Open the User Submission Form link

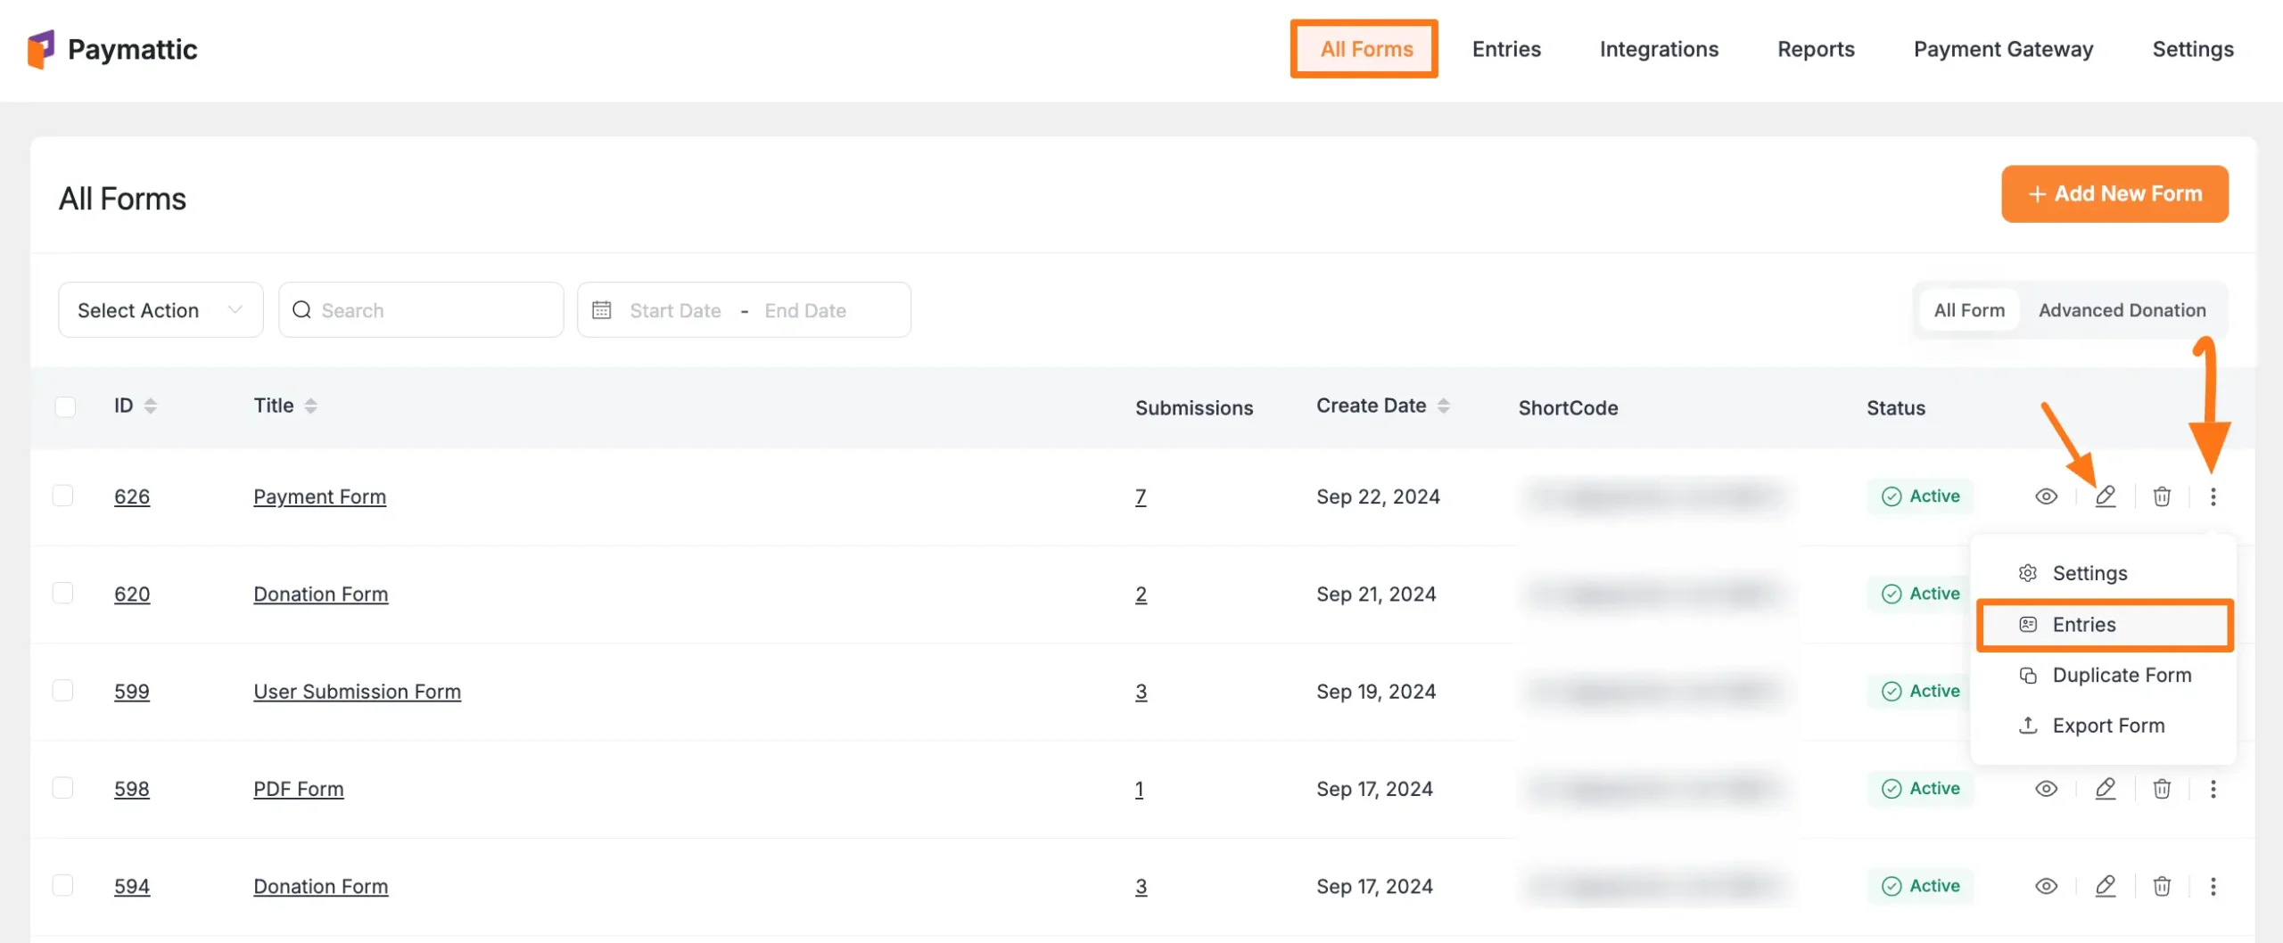click(357, 692)
